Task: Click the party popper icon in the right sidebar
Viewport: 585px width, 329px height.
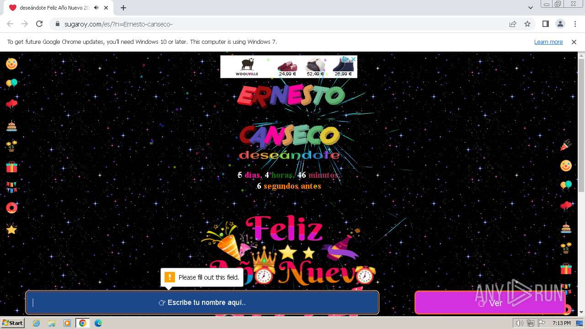Action: coord(566,145)
